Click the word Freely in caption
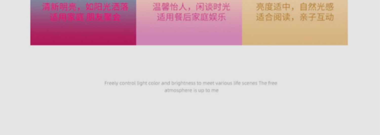This screenshot has height=135, width=380. pos(111,83)
